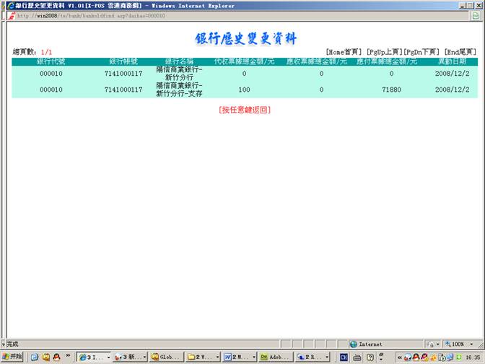
Task: Click the page icon beside the address URL
Action: coord(12,15)
